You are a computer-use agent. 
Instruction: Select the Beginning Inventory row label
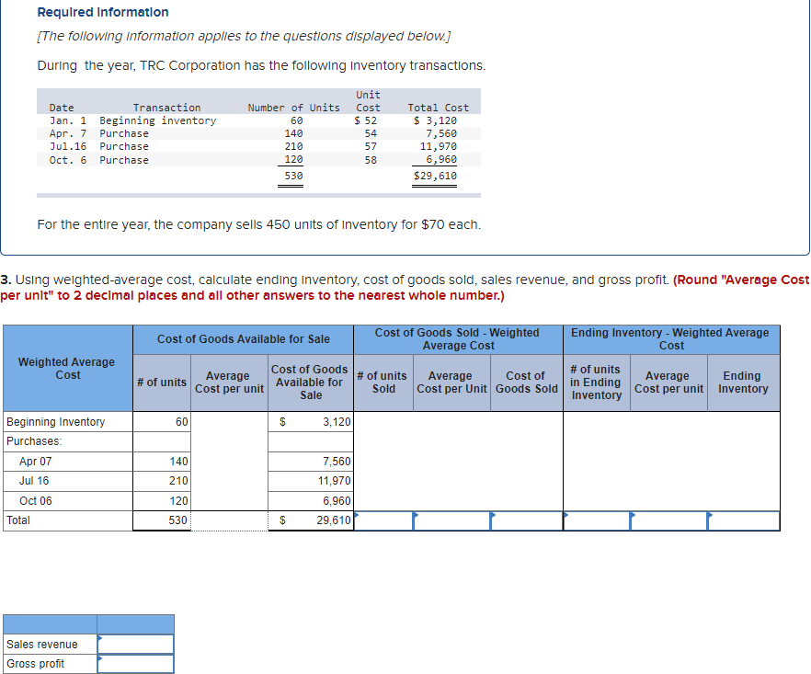[55, 421]
